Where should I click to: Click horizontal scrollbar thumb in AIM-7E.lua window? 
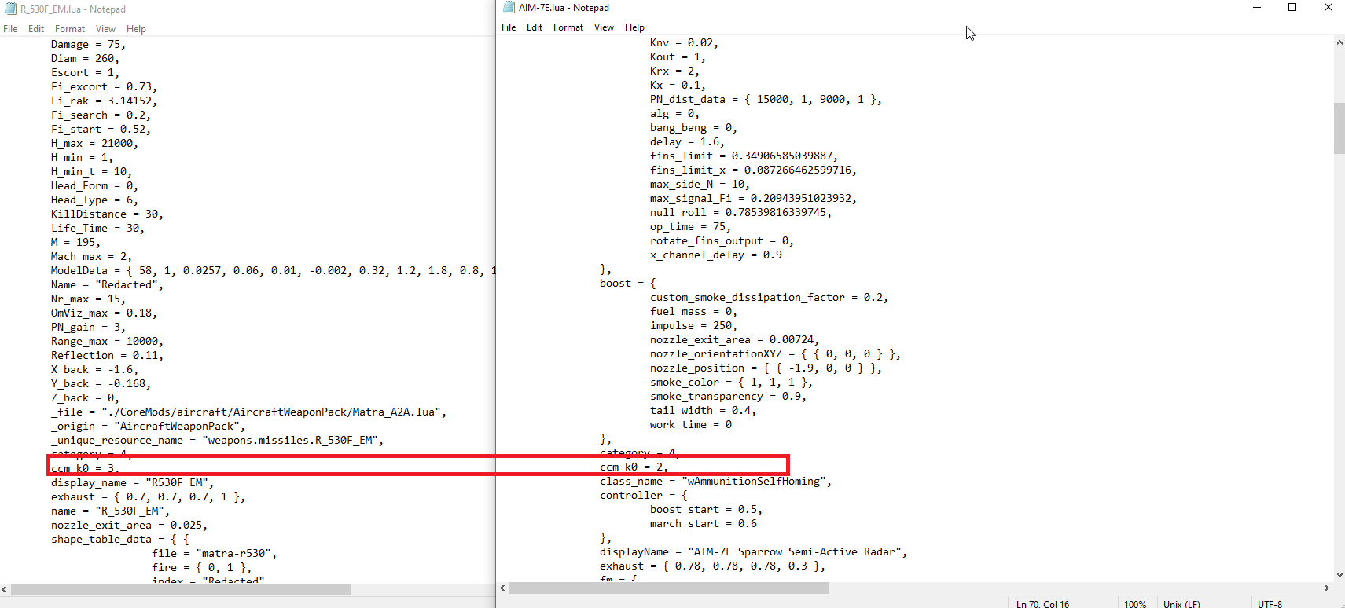pyautogui.click(x=669, y=588)
